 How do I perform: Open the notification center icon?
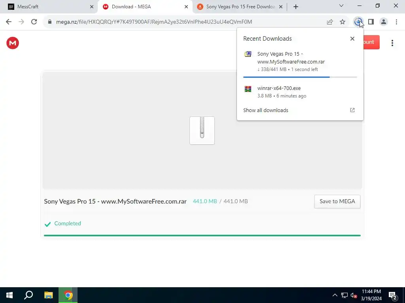(x=393, y=296)
